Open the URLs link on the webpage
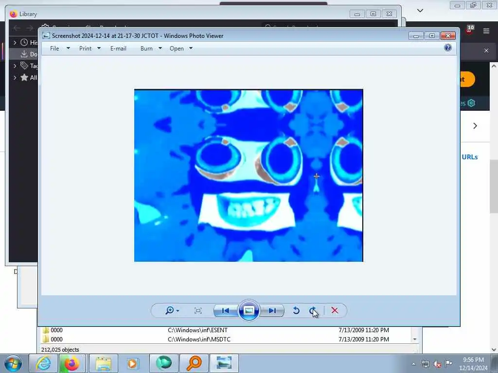The height and width of the screenshot is (373, 498). pyautogui.click(x=470, y=157)
